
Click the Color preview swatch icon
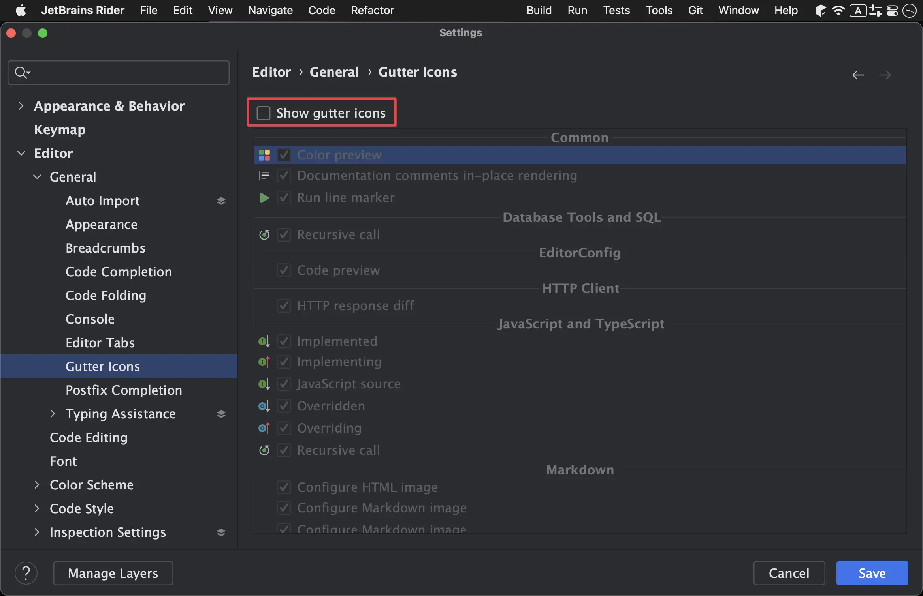click(x=264, y=155)
